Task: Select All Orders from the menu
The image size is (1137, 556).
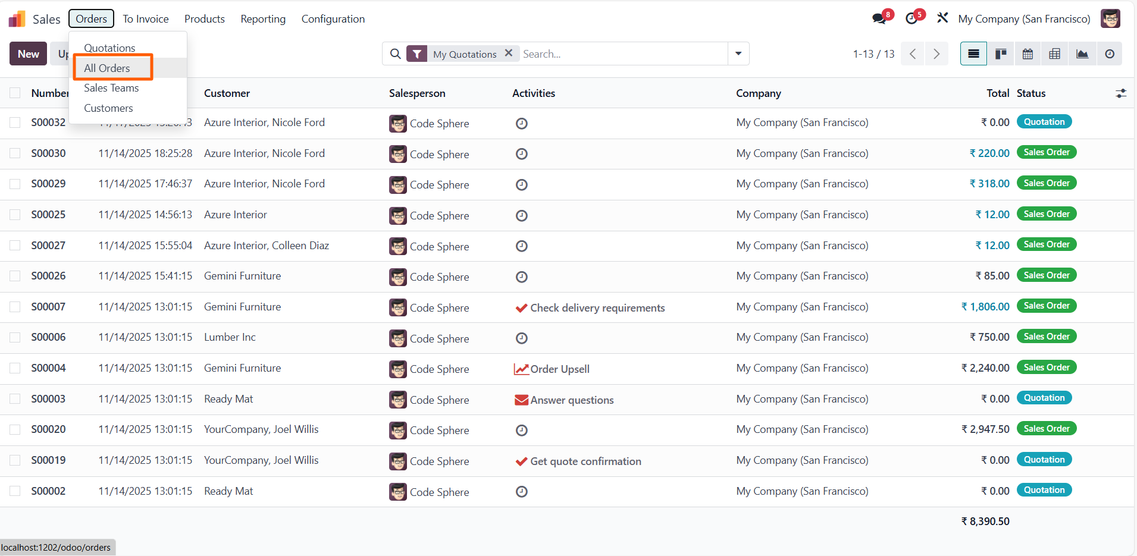Action: [x=107, y=68]
